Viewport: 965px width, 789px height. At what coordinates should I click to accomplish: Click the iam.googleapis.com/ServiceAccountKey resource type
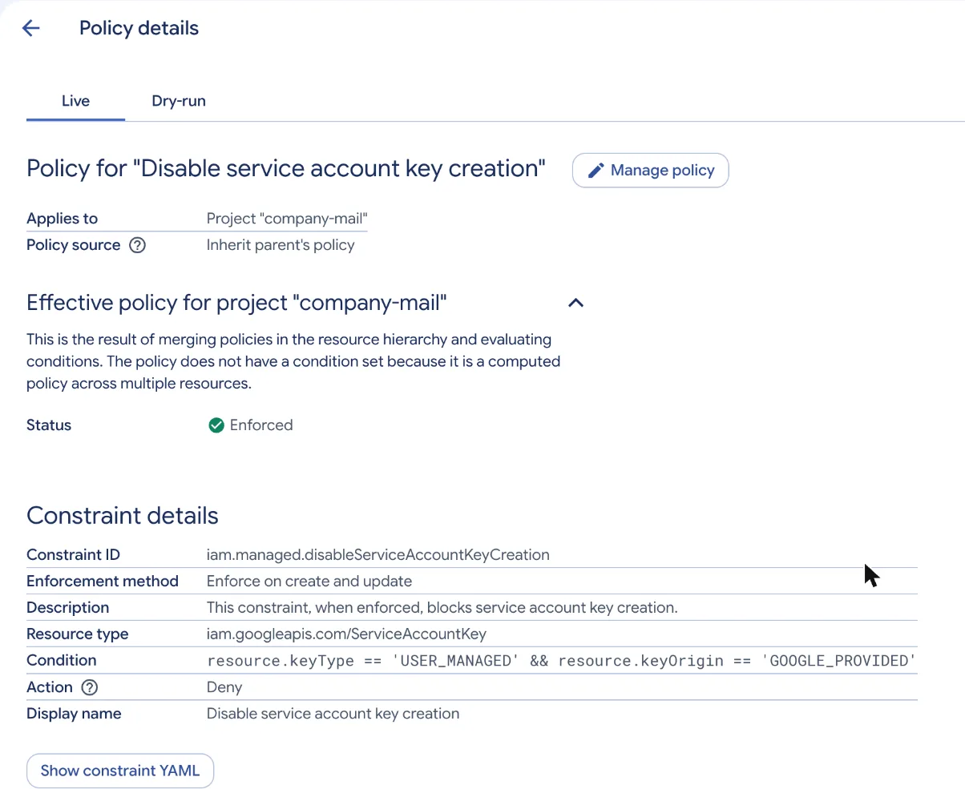pyautogui.click(x=346, y=634)
